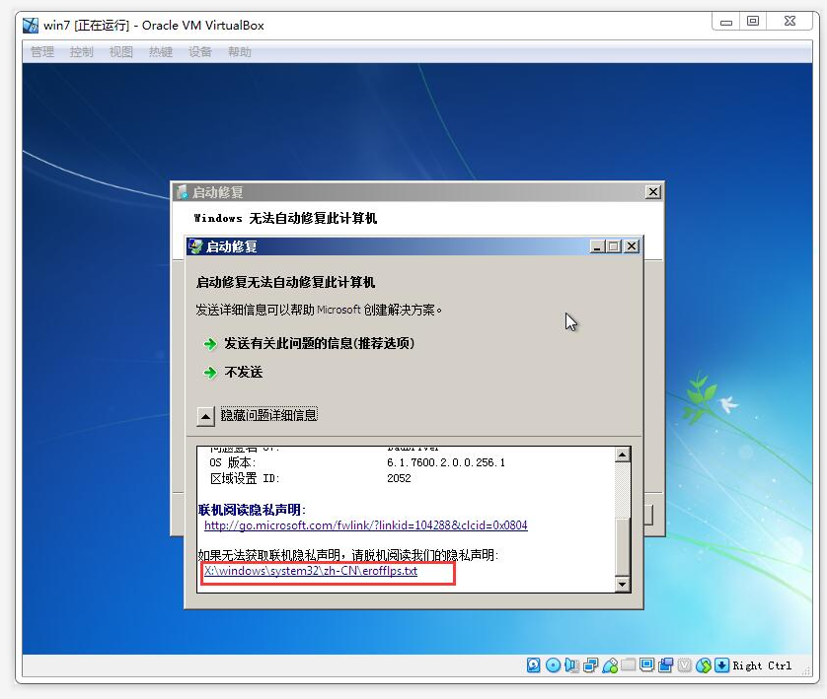The image size is (827, 699).
Task: Open the USB devices status icon
Action: coord(610,665)
